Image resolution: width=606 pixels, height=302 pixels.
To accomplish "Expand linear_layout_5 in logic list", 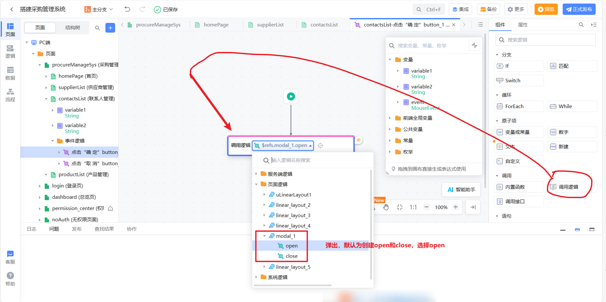I will (x=265, y=267).
